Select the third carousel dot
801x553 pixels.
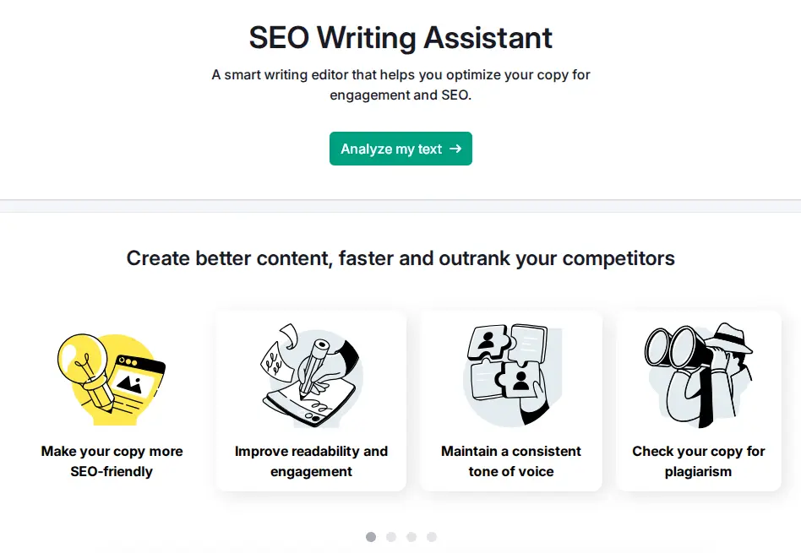[411, 537]
